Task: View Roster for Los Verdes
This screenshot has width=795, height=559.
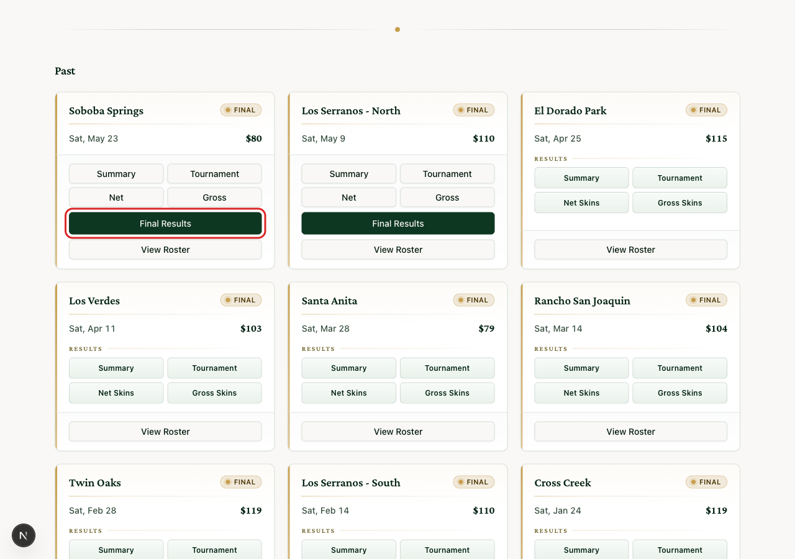Action: click(165, 432)
